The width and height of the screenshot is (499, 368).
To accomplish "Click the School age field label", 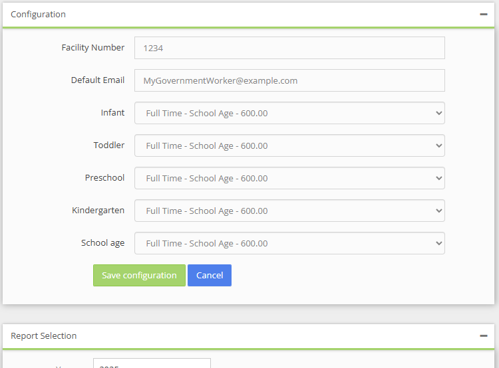I will tap(102, 242).
